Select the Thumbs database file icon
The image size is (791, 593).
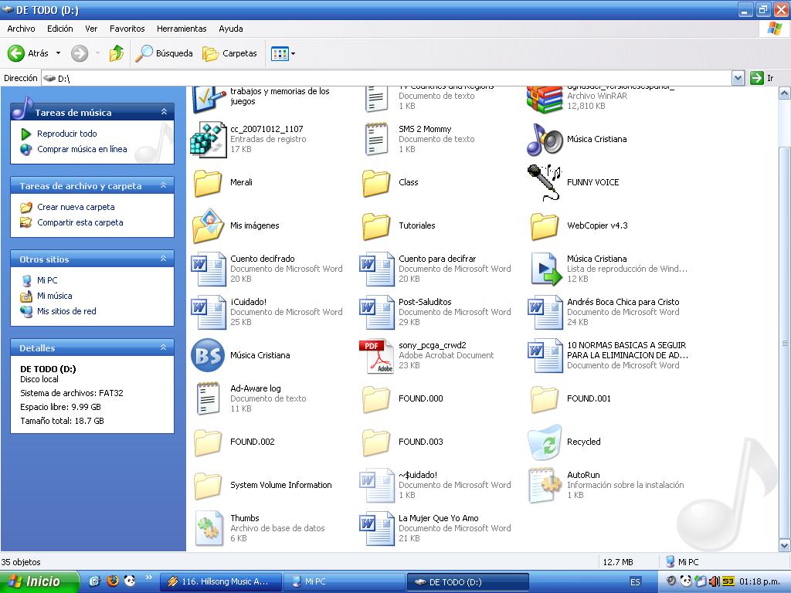pyautogui.click(x=209, y=528)
